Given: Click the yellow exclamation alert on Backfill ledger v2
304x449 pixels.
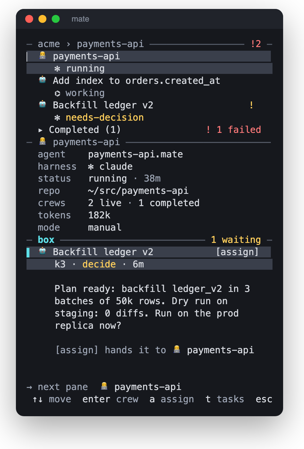Looking at the screenshot, I should [251, 105].
